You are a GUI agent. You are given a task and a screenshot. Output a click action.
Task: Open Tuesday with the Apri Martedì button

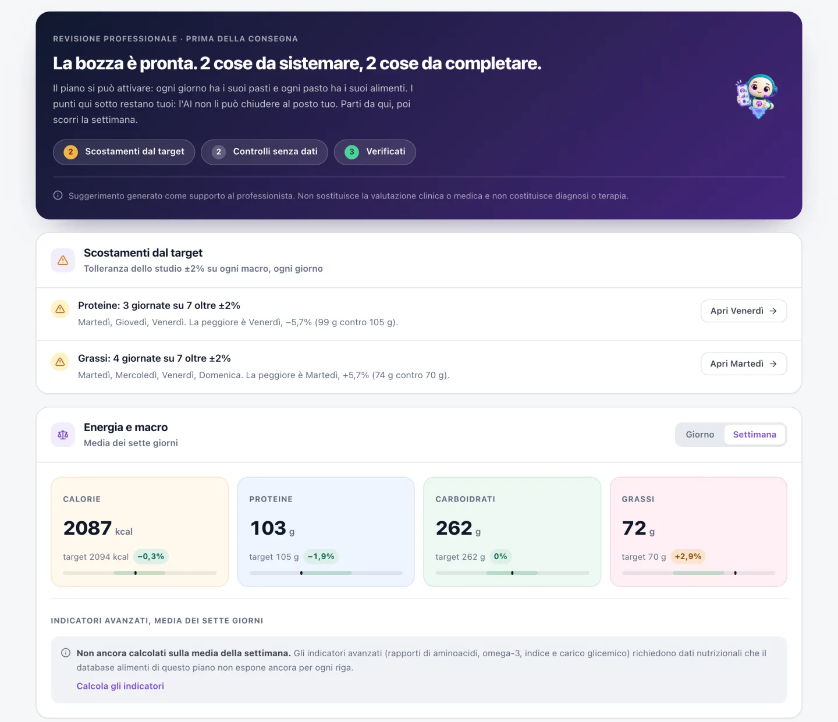tap(744, 364)
